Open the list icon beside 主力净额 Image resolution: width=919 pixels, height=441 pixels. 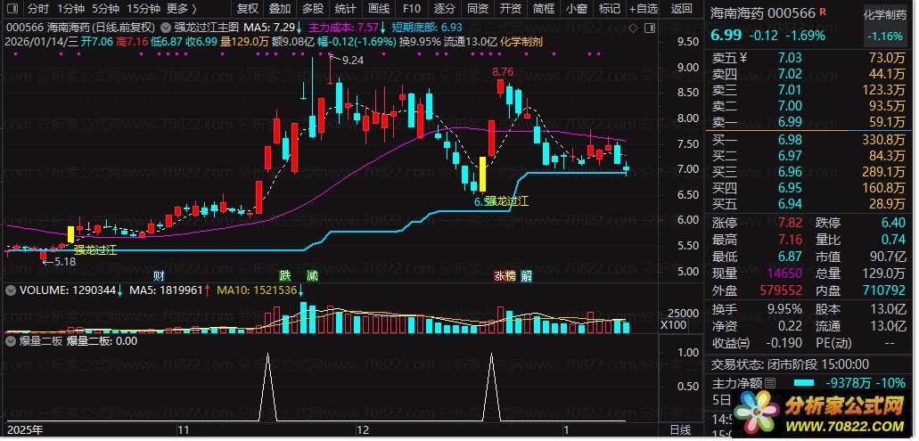click(770, 383)
